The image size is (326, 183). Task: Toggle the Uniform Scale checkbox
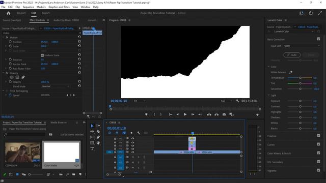42,55
